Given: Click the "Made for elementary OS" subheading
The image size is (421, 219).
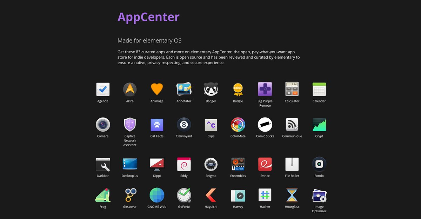Looking at the screenshot, I should 149,40.
